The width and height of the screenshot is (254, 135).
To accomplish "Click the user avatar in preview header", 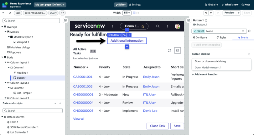I will point(177,26).
